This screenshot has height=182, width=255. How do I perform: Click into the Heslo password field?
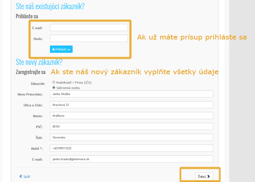(x=89, y=38)
